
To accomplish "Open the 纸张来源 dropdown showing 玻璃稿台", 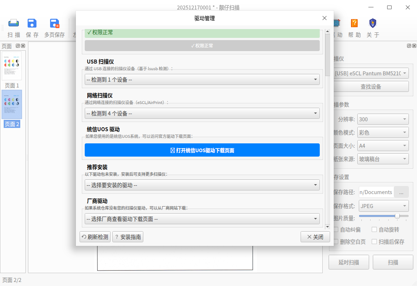I will [x=383, y=159].
